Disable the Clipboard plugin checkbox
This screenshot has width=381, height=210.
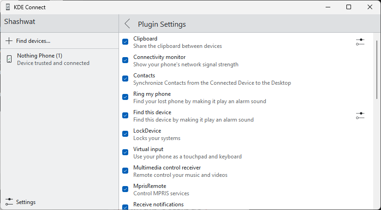[x=125, y=42]
